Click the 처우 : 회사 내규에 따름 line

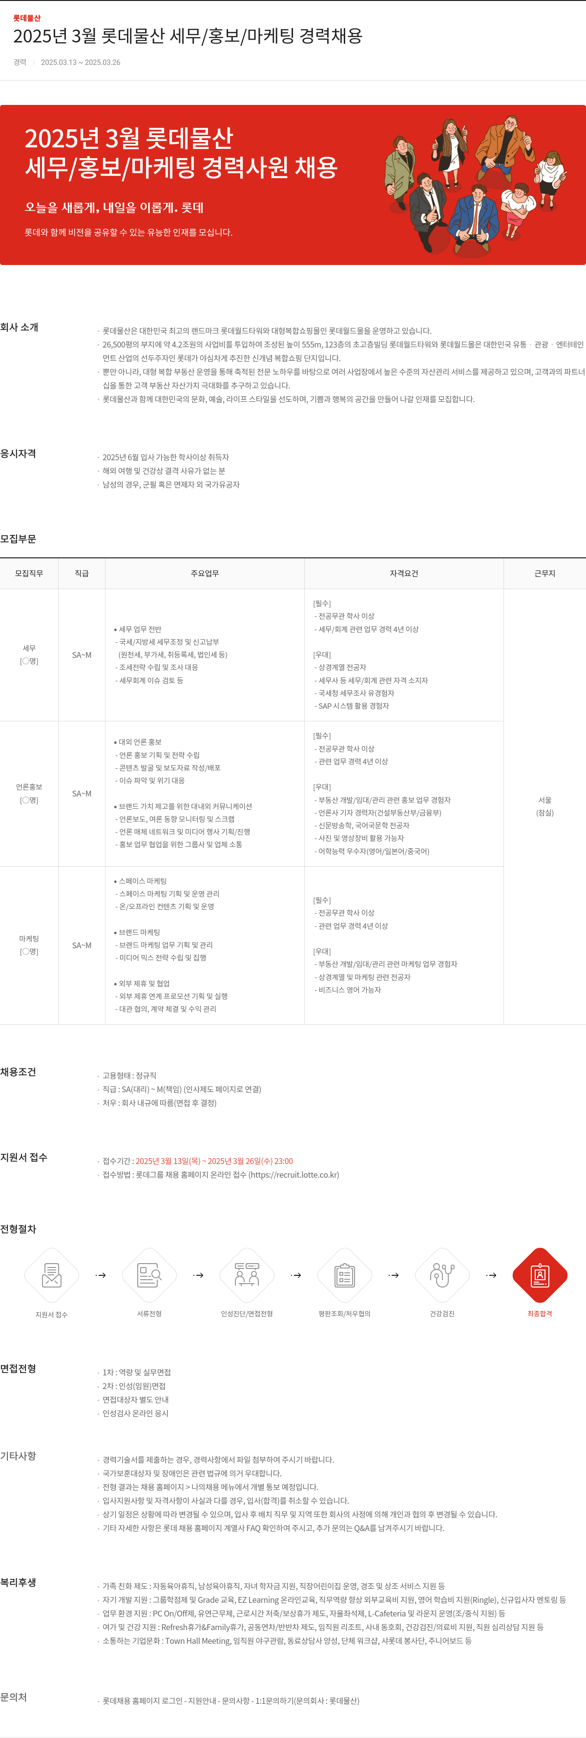pyautogui.click(x=159, y=1103)
